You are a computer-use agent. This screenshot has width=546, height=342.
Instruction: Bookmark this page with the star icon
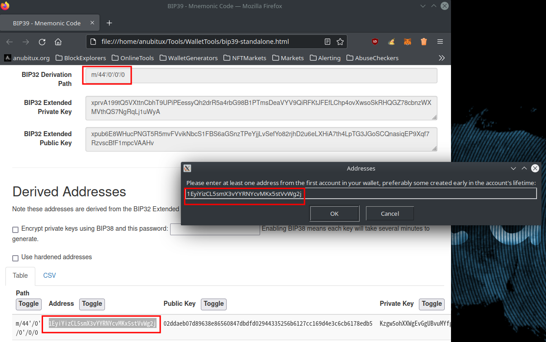click(340, 42)
